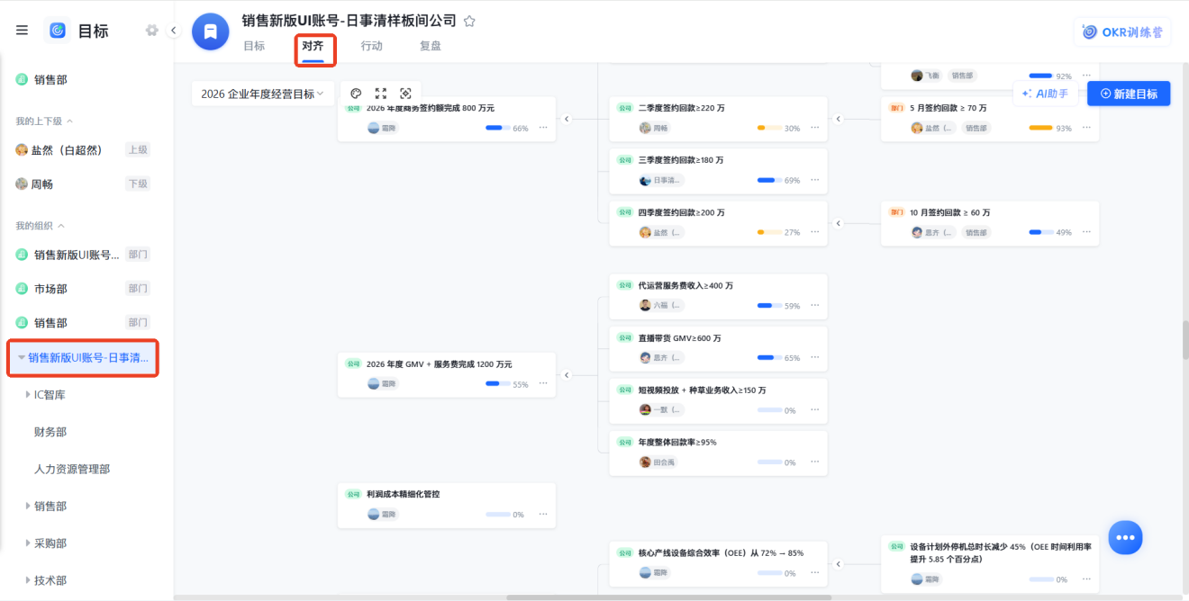The height and width of the screenshot is (601, 1189).
Task: Open the hamburger navigation menu
Action: [x=22, y=31]
